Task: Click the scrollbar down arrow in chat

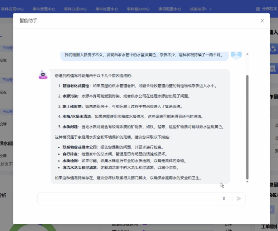Action: coord(247,182)
